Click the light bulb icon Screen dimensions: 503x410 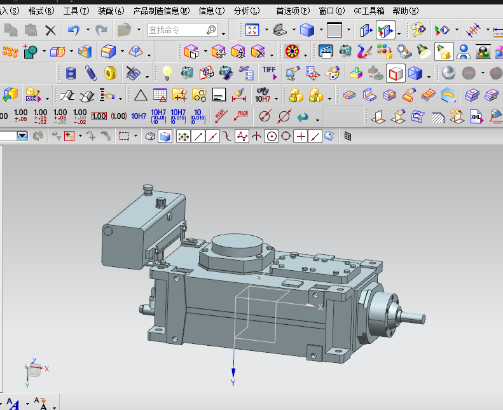(x=167, y=73)
